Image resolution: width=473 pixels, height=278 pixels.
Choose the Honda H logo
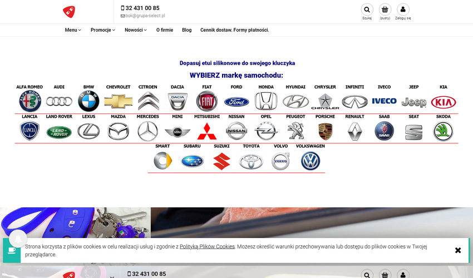(x=266, y=101)
